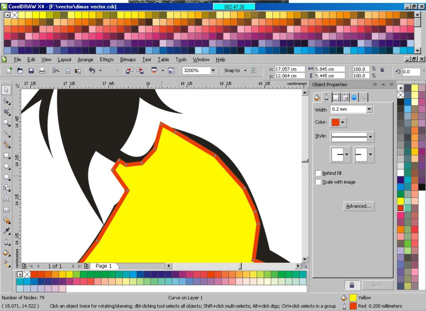Select the Fill bucket tool in toolbox
426x311 pixels.
click(6, 253)
